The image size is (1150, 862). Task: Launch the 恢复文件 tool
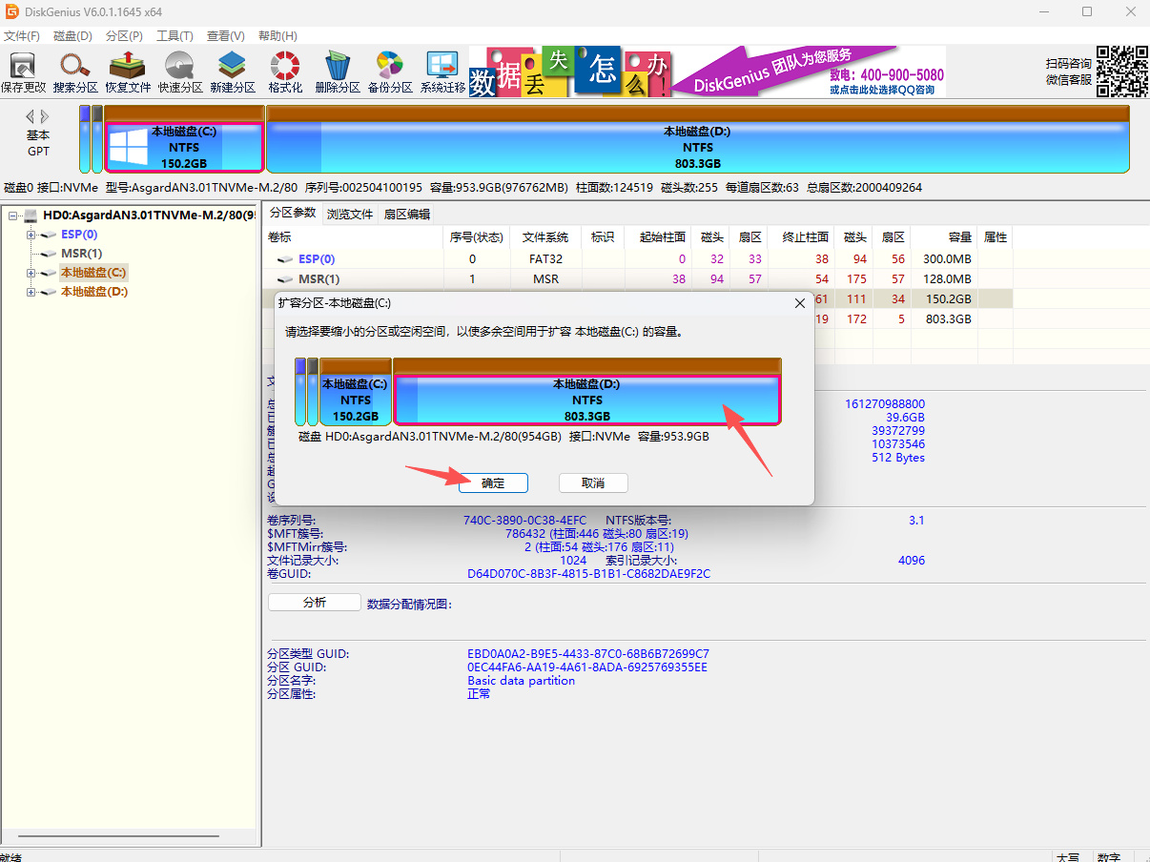[128, 72]
